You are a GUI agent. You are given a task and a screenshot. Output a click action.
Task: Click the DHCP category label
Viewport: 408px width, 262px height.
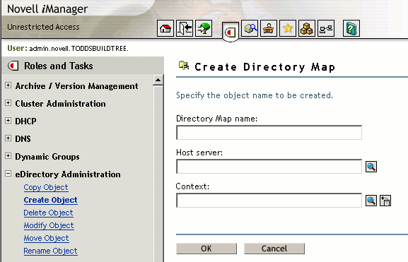[25, 121]
